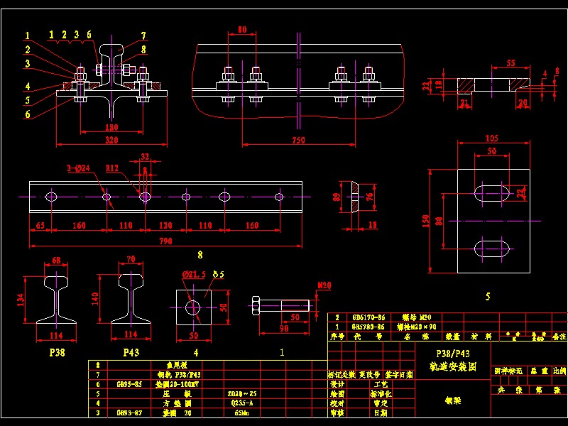Select the 320 base width dimension

[x=111, y=140]
